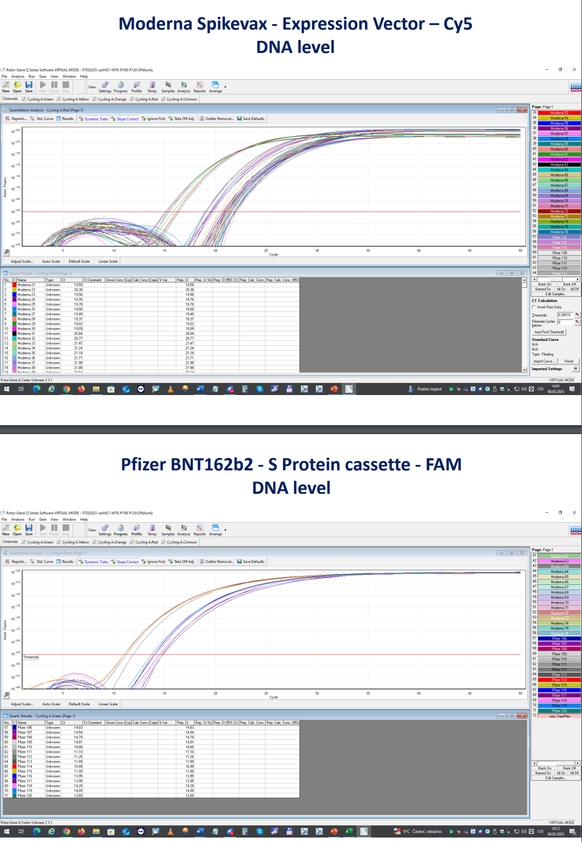Click the PowerPoint icon in the upper taskbar

pyautogui.click(x=334, y=389)
